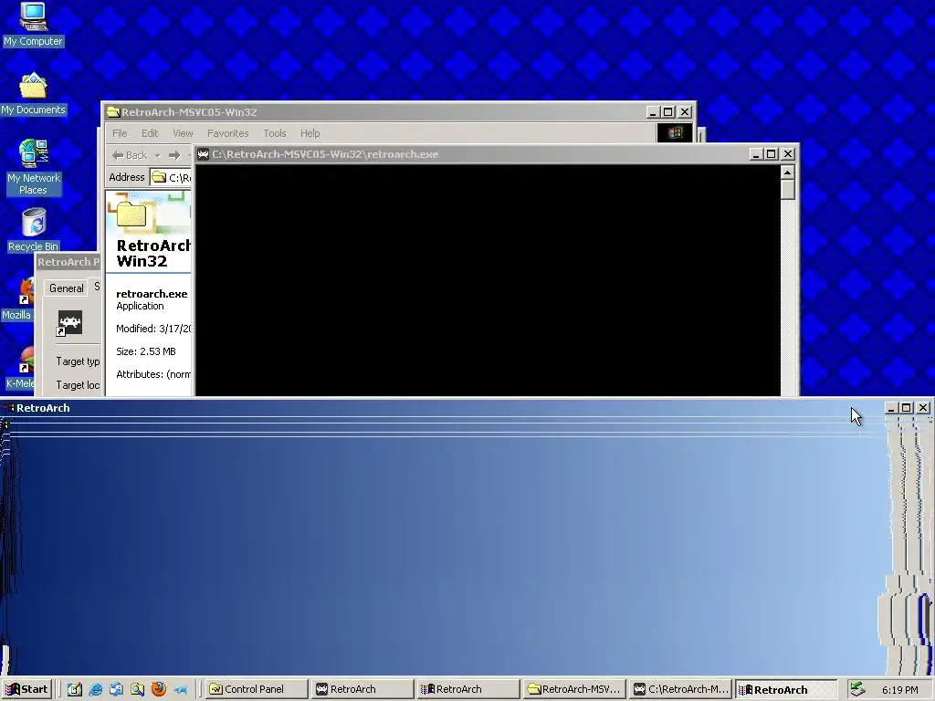Switch to C:\RetroArch-M... console taskbar button
Viewport: 935px width, 701px height.
point(681,689)
